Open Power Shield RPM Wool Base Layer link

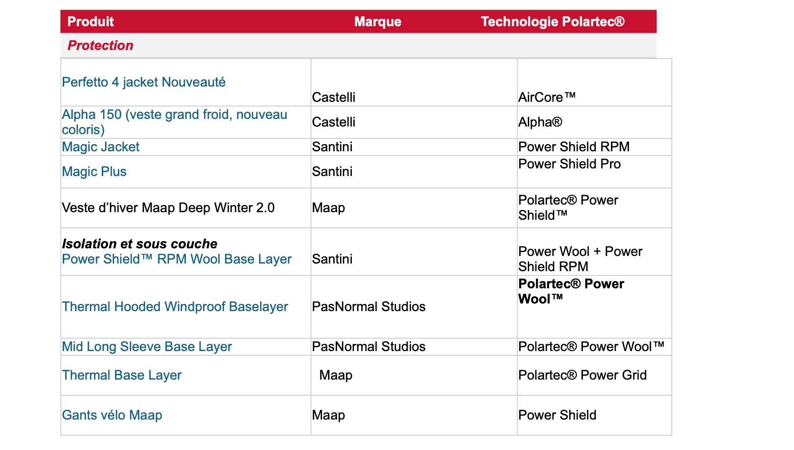pos(177,259)
